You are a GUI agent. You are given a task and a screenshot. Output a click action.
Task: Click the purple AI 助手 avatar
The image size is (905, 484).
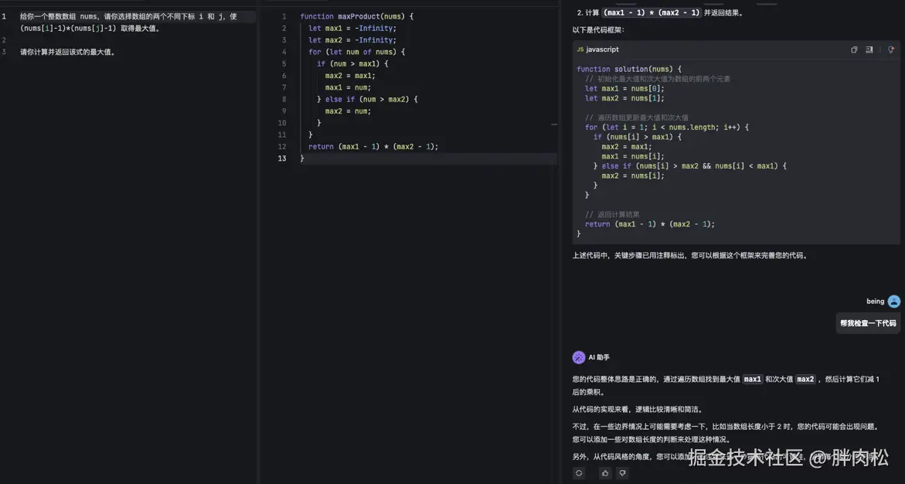(579, 357)
